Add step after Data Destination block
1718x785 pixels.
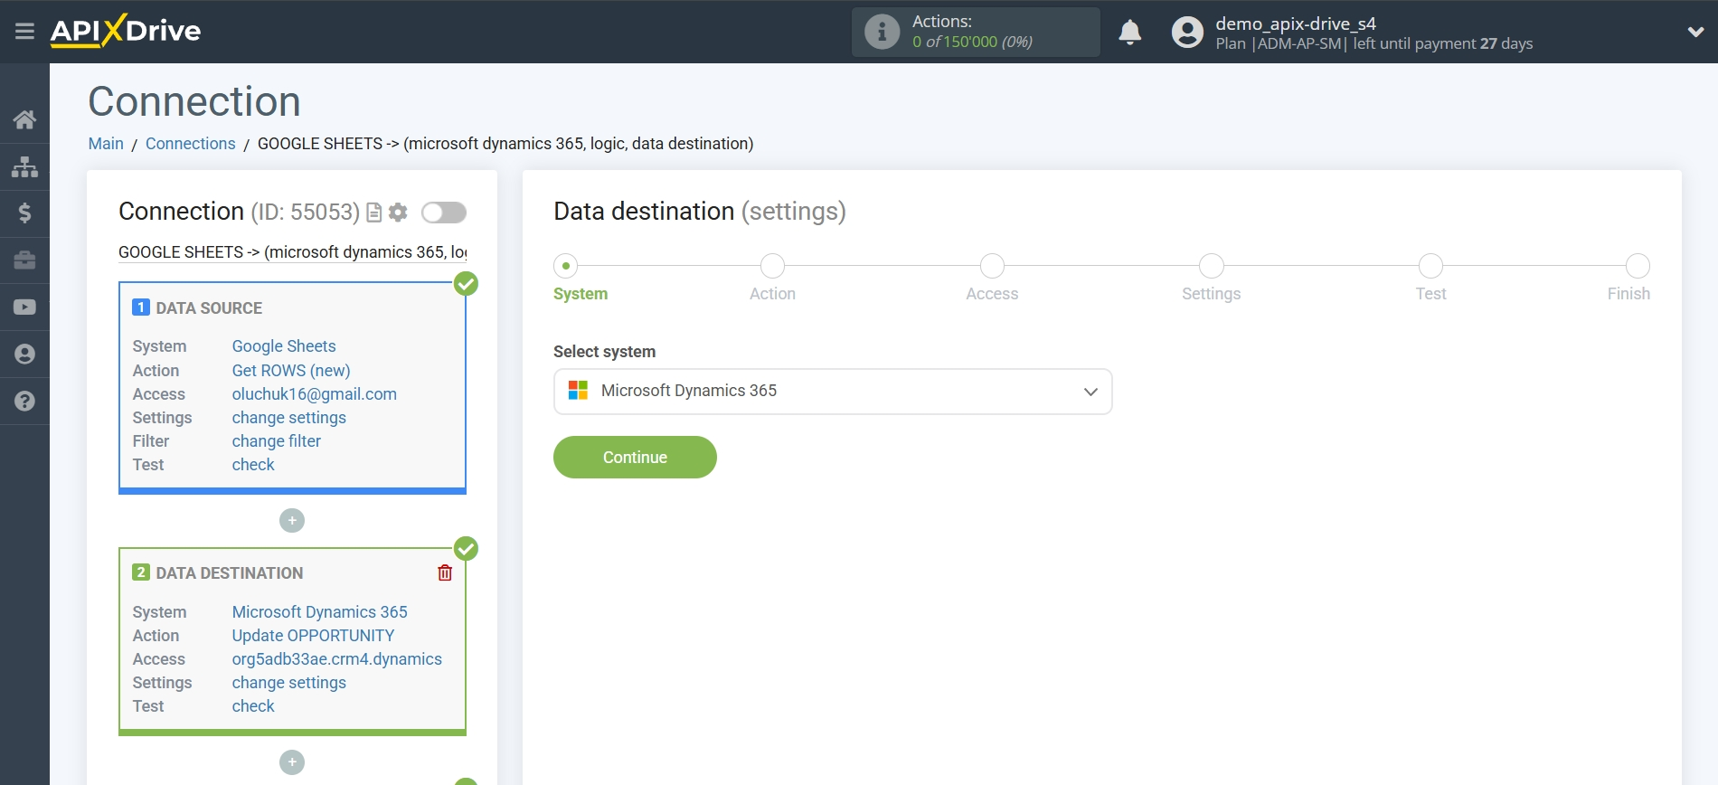pos(292,762)
